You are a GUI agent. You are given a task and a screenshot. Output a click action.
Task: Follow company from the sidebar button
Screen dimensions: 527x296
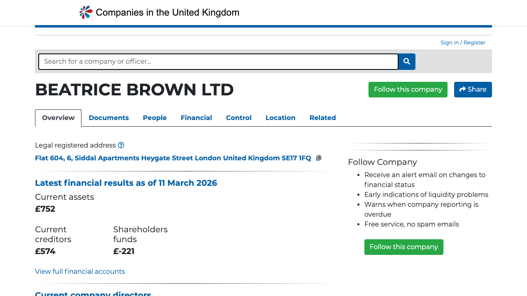(403, 247)
